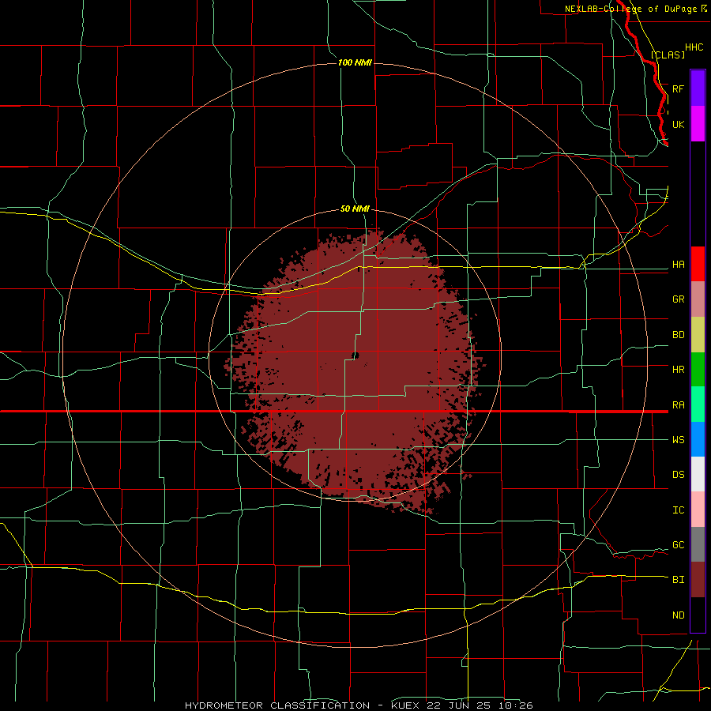Viewport: 711px width, 711px height.
Task: Select the gray GC legend swatch
Action: pyautogui.click(x=698, y=544)
